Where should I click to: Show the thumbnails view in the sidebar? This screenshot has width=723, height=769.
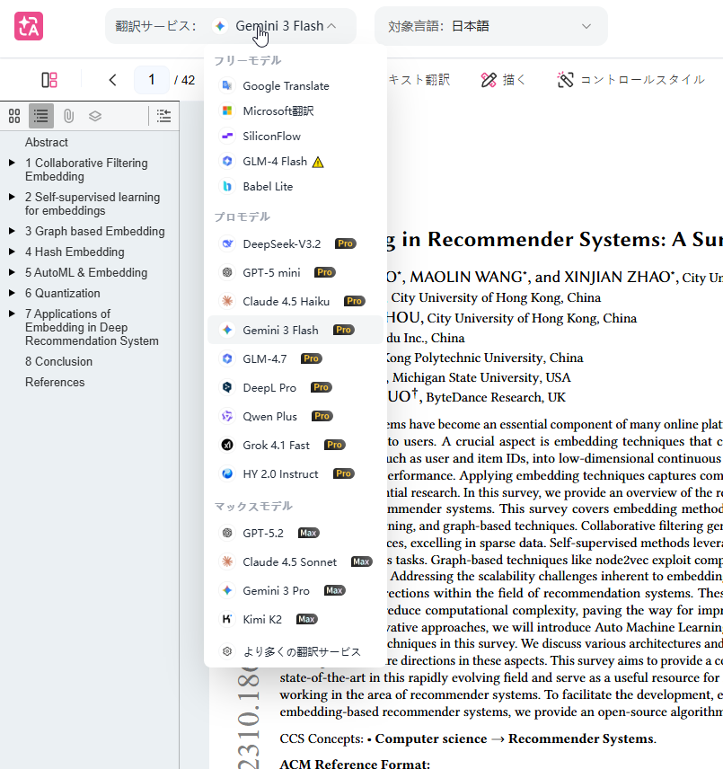click(x=14, y=116)
